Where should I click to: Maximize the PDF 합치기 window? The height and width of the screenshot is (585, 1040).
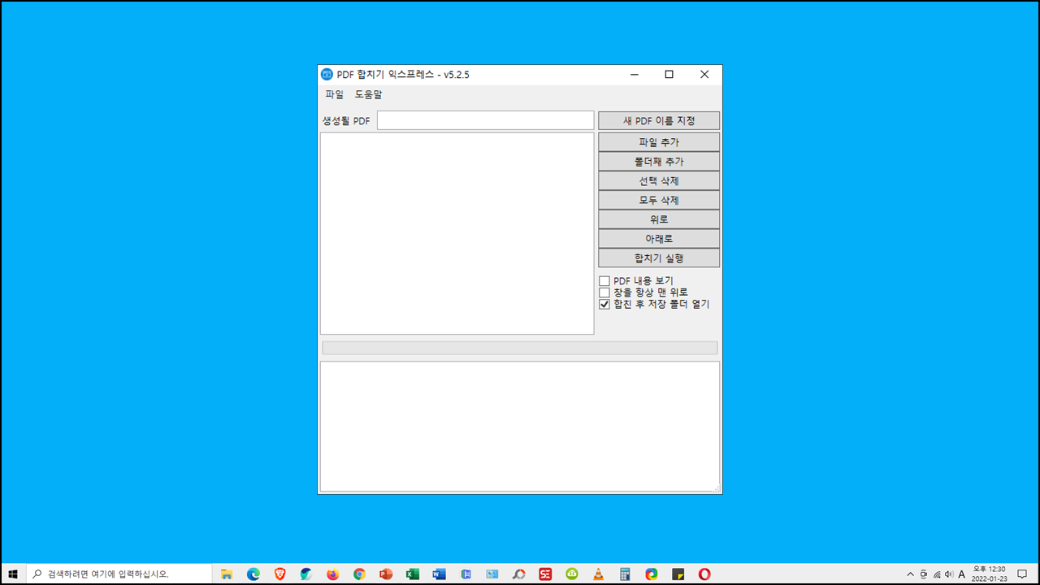coord(669,75)
